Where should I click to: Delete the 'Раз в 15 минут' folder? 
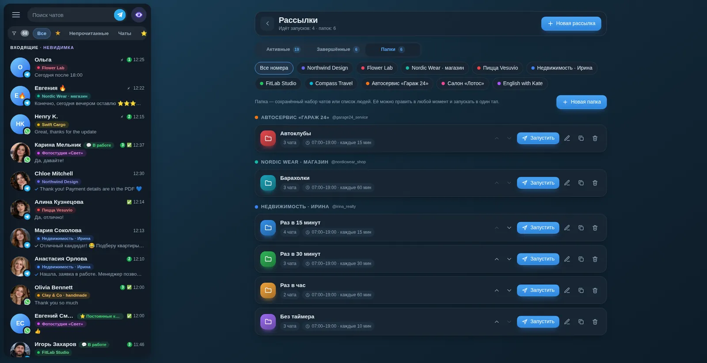click(x=595, y=228)
